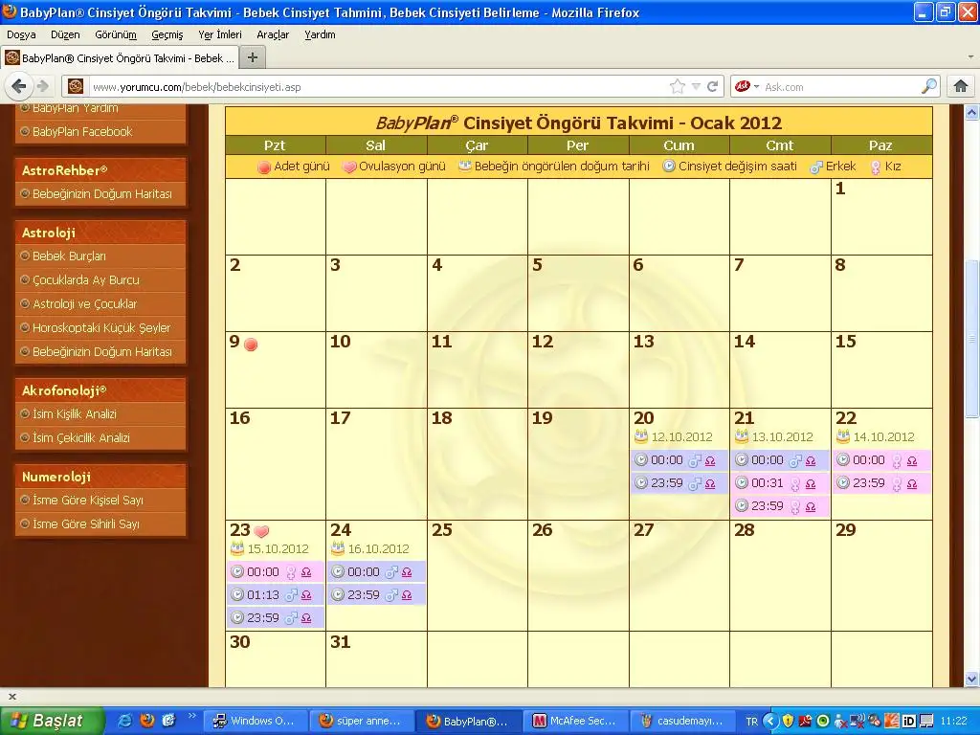This screenshot has height=735, width=980.
Task: Click the browser Forward arrow button
Action: point(42,86)
